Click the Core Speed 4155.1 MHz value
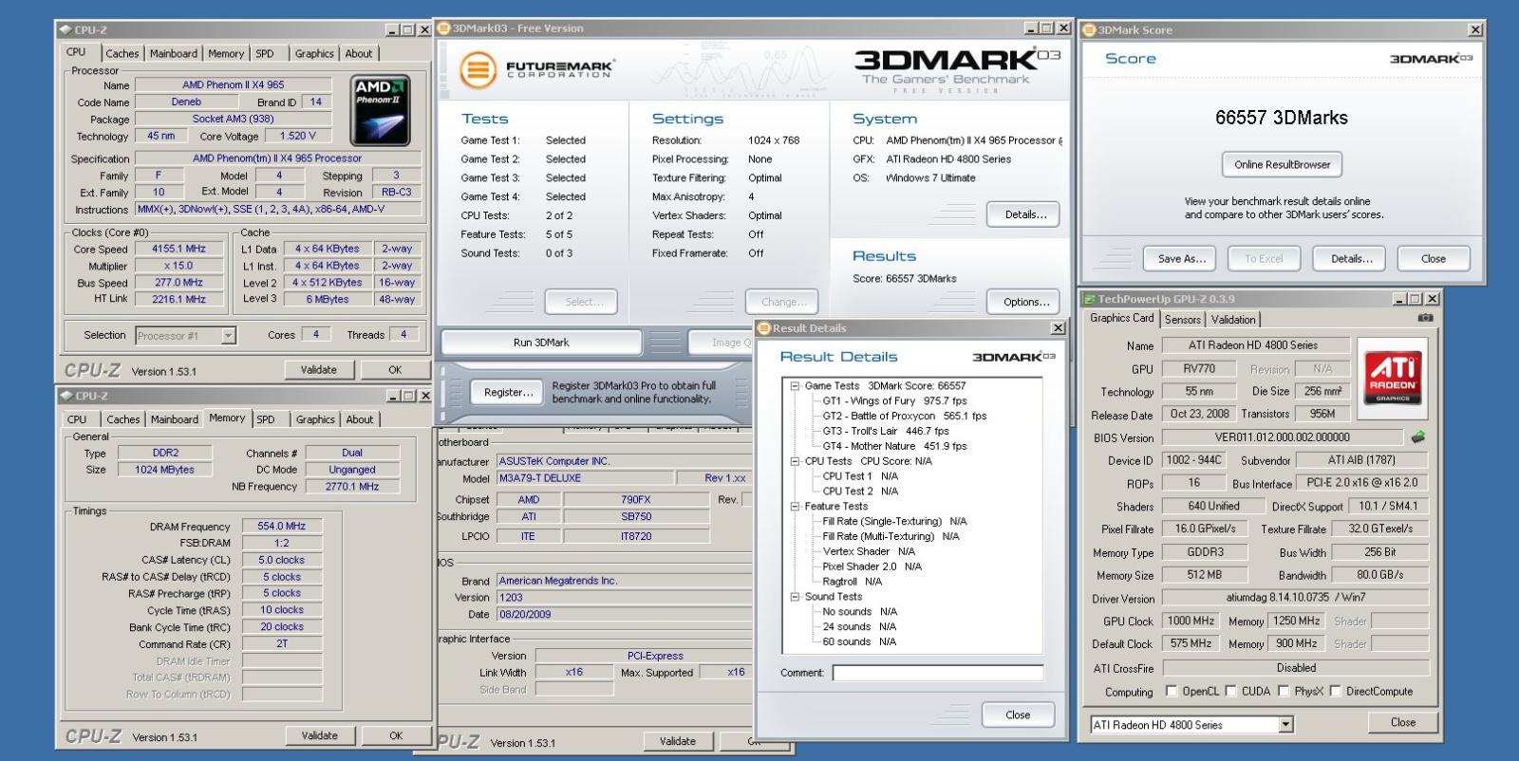 tap(178, 249)
